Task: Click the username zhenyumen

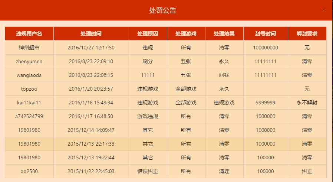Action: click(29, 61)
